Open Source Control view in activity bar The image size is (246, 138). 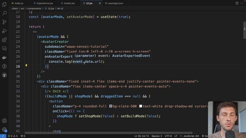point(4,22)
